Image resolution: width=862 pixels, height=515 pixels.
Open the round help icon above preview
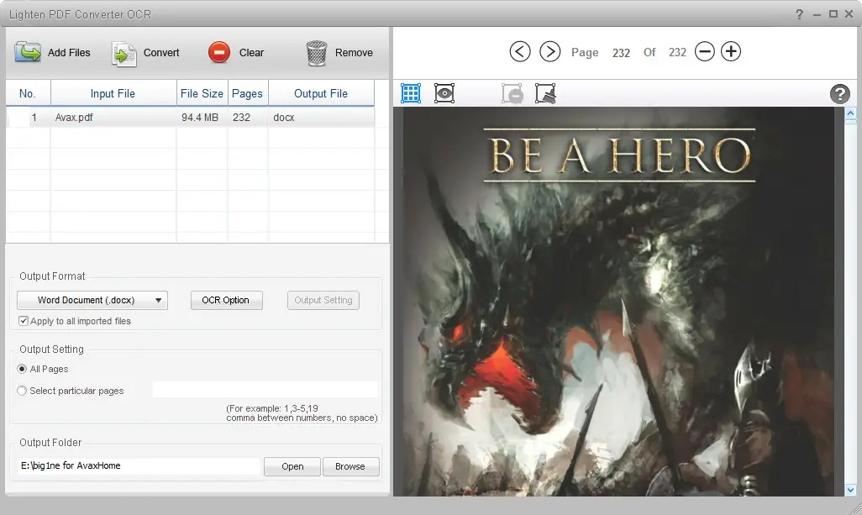point(839,94)
